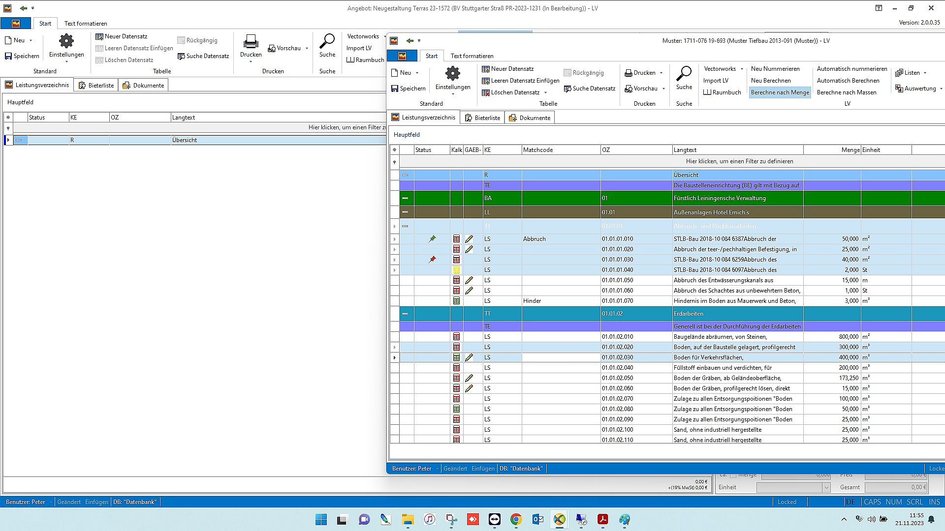Collapse the LL 01.01 group row
Image resolution: width=945 pixels, height=531 pixels.
click(x=405, y=212)
